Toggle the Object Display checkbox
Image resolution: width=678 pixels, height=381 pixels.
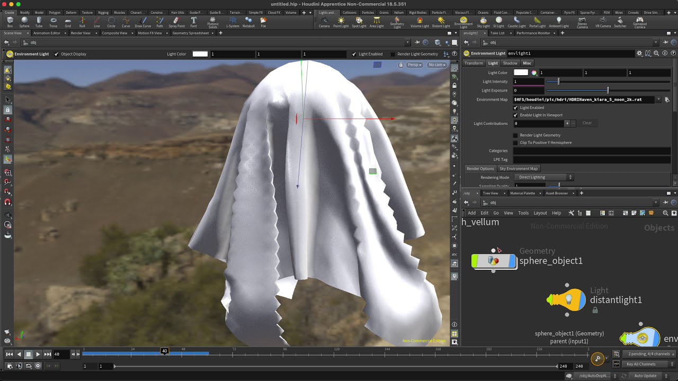[57, 54]
